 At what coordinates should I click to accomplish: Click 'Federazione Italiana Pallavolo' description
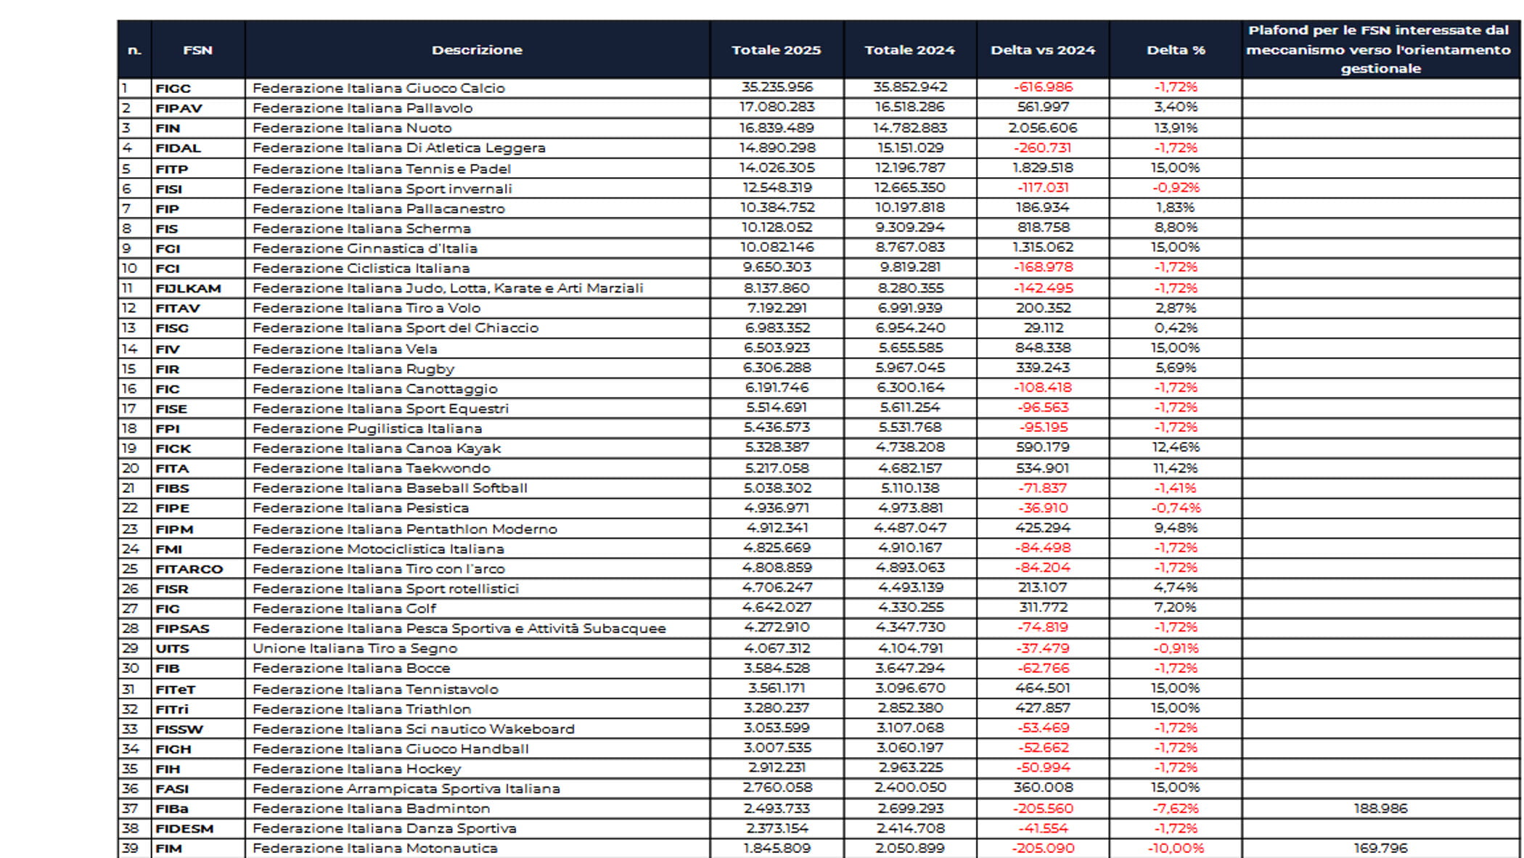tap(362, 108)
